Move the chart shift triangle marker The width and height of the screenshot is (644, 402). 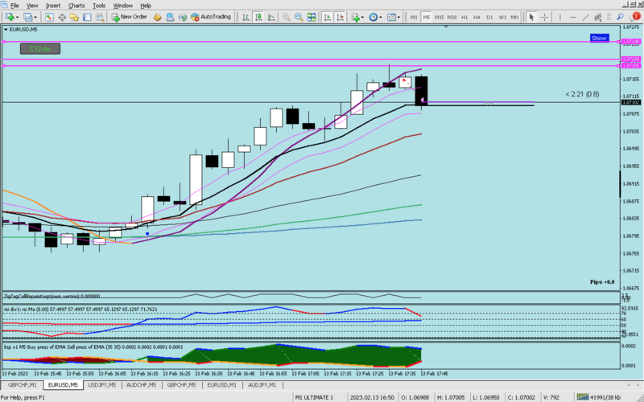coord(446,27)
